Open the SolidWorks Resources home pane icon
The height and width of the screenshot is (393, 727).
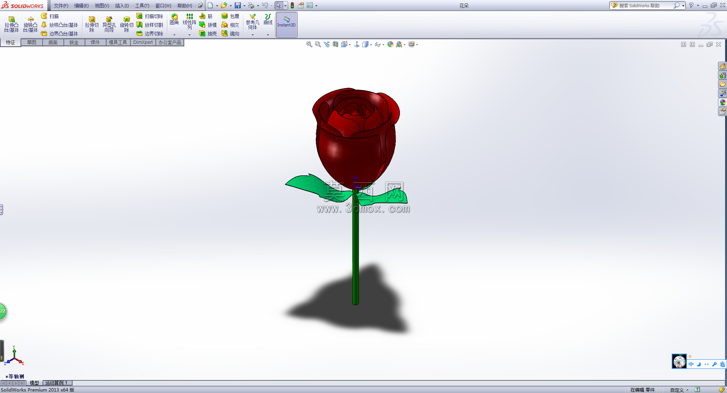[722, 67]
